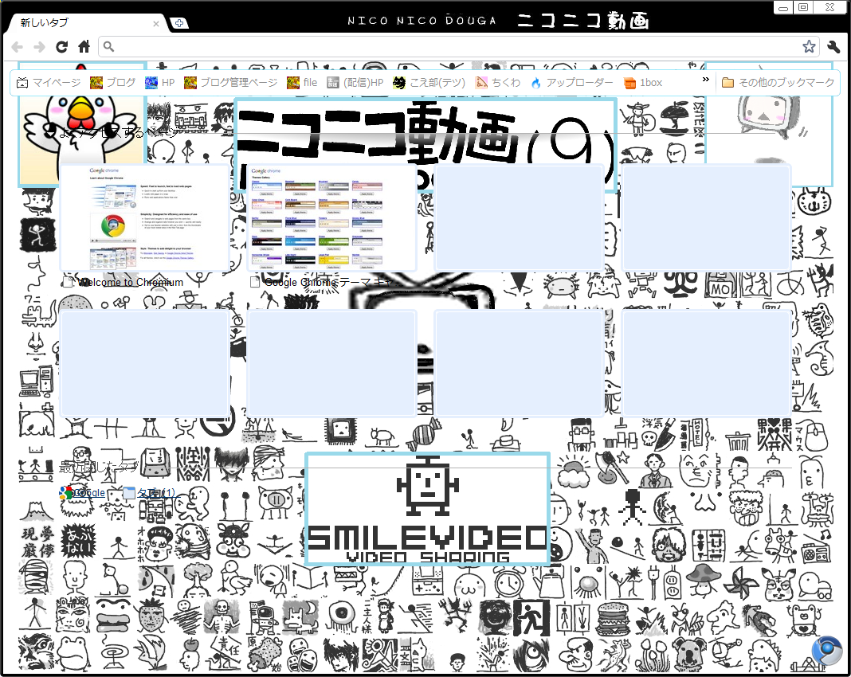This screenshot has height=677, width=851.
Task: Go back with the back arrow
Action: point(18,47)
